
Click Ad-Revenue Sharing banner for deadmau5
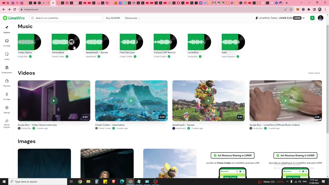pos(295,155)
